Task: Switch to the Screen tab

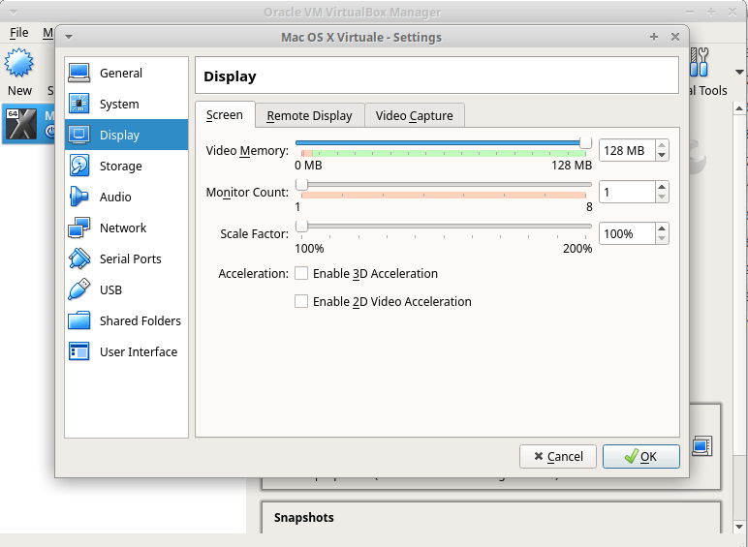Action: (225, 115)
